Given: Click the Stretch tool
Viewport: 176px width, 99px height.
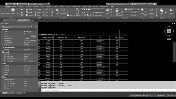Looking at the screenshot, I should click(x=29, y=15).
